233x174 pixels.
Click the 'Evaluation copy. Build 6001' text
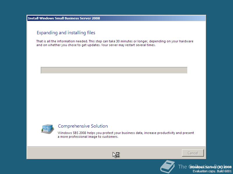(x=212, y=171)
